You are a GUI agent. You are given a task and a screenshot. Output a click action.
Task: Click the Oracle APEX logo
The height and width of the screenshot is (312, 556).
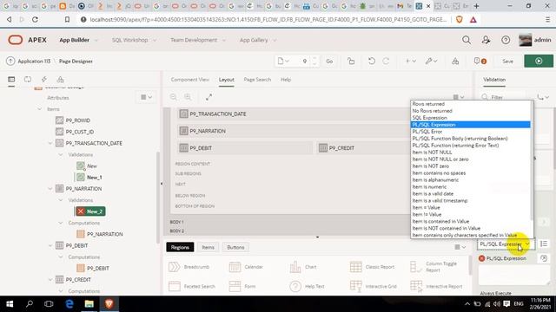pyautogui.click(x=27, y=40)
